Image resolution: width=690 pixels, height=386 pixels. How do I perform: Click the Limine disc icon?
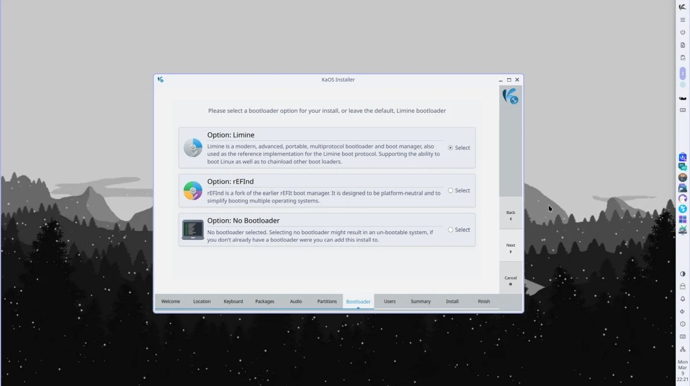pyautogui.click(x=193, y=148)
